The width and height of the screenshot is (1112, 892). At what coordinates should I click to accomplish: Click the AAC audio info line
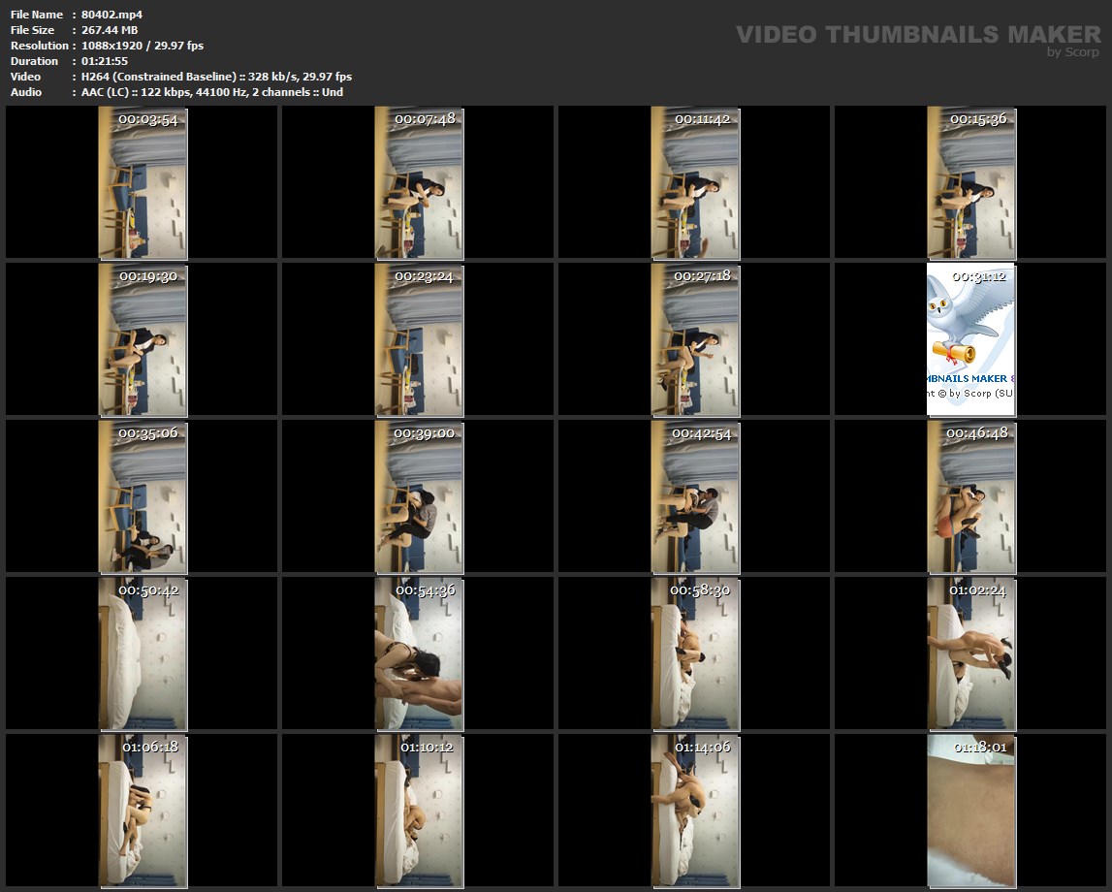coord(212,92)
